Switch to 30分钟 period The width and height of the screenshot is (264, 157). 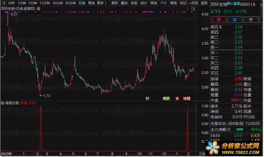point(58,3)
